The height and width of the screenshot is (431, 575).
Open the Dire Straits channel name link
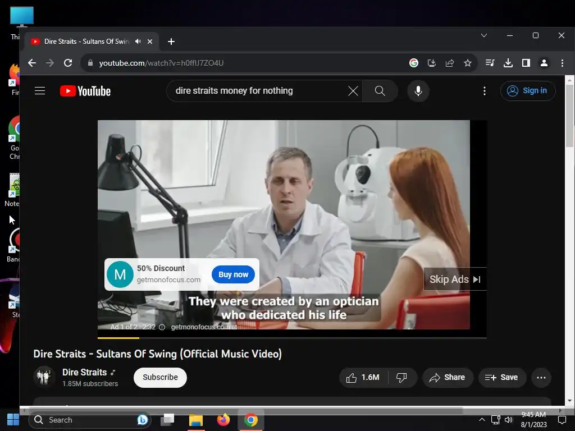(84, 373)
